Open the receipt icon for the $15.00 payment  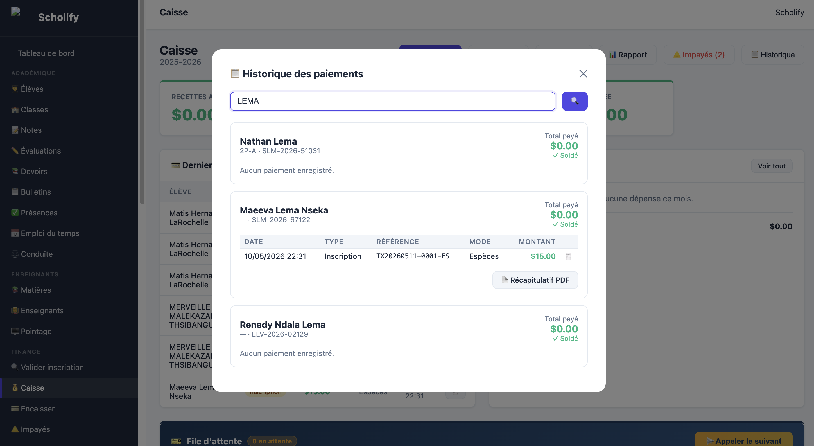tap(568, 256)
